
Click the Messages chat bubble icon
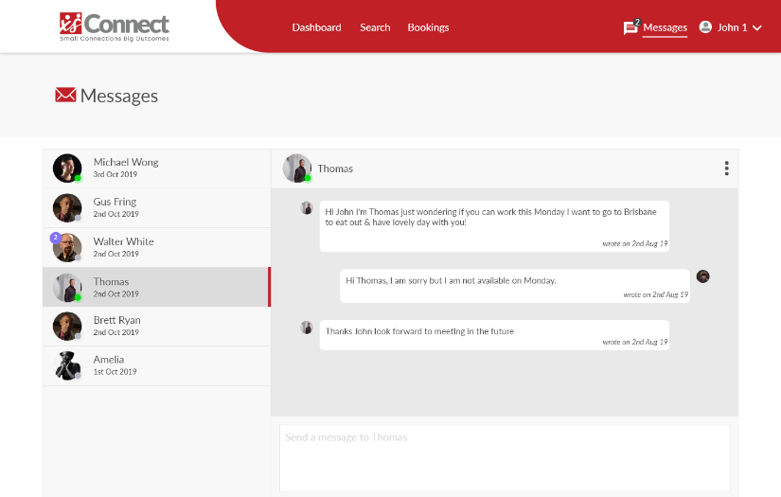[630, 27]
